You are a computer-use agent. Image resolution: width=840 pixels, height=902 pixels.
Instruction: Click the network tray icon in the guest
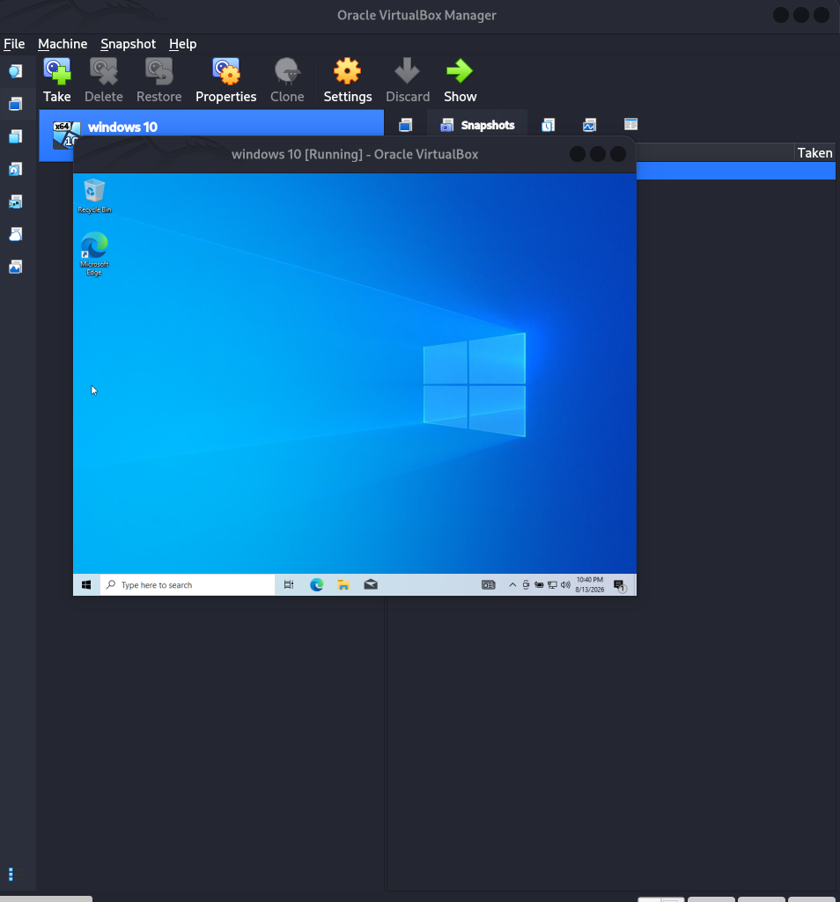(x=552, y=585)
